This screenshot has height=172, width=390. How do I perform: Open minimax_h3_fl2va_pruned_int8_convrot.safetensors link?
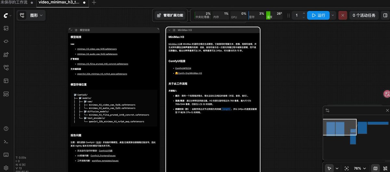pos(103,64)
